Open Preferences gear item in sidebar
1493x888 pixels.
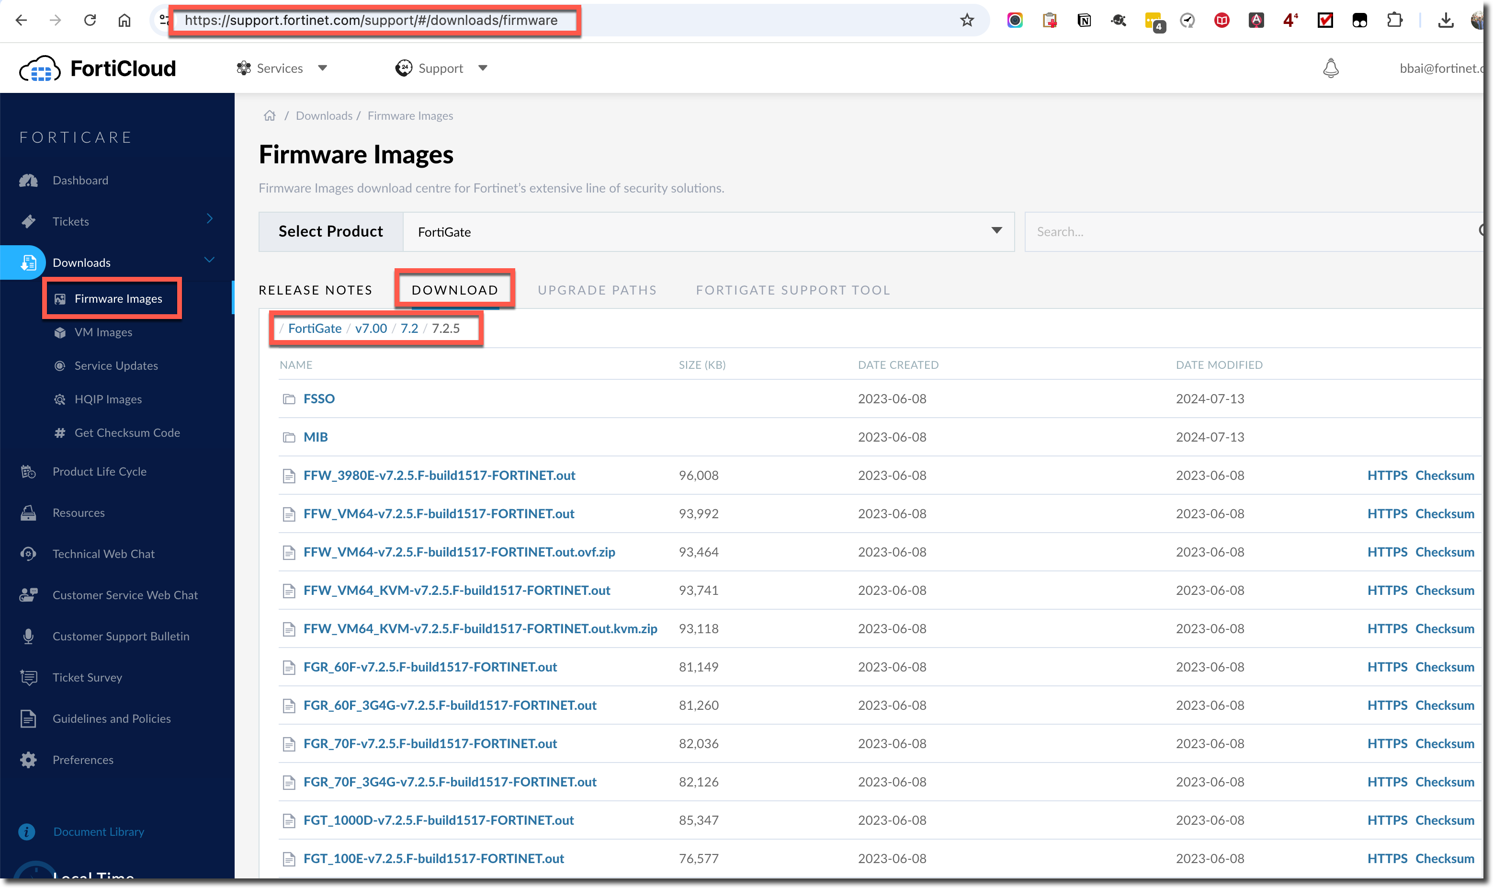pyautogui.click(x=82, y=759)
